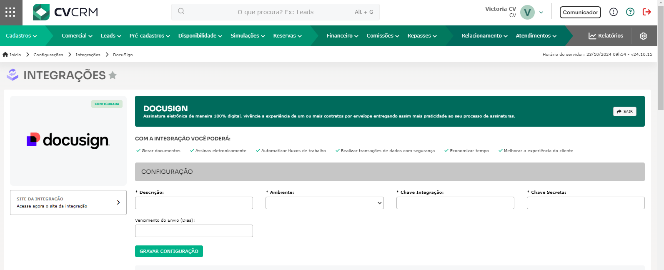Focus the Vencimento do Envio field

(x=194, y=231)
